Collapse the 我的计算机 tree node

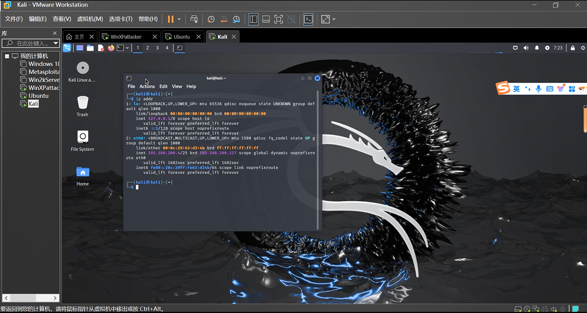point(7,56)
